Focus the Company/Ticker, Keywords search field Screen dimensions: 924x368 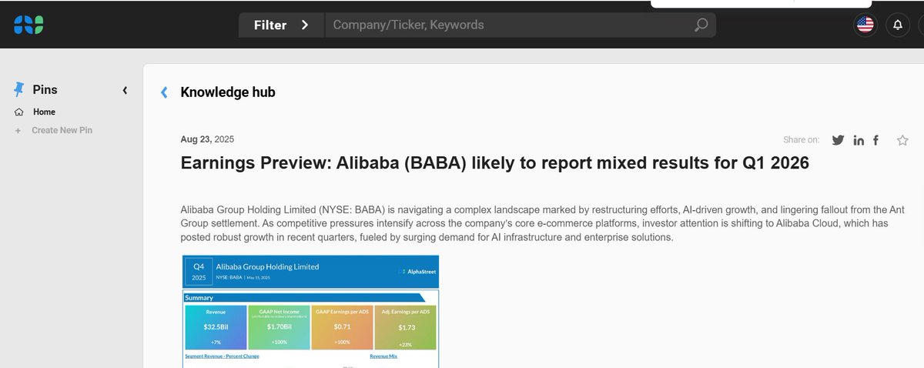point(508,25)
